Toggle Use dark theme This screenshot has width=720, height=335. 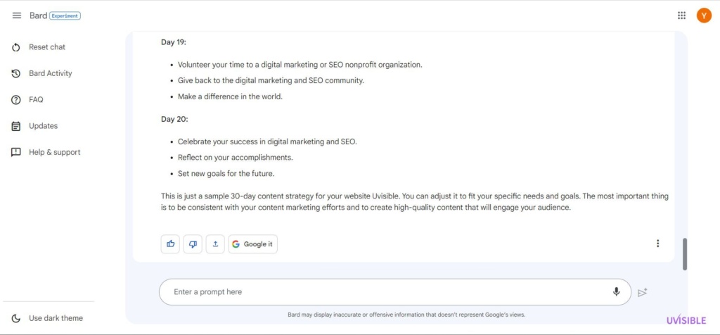click(47, 318)
